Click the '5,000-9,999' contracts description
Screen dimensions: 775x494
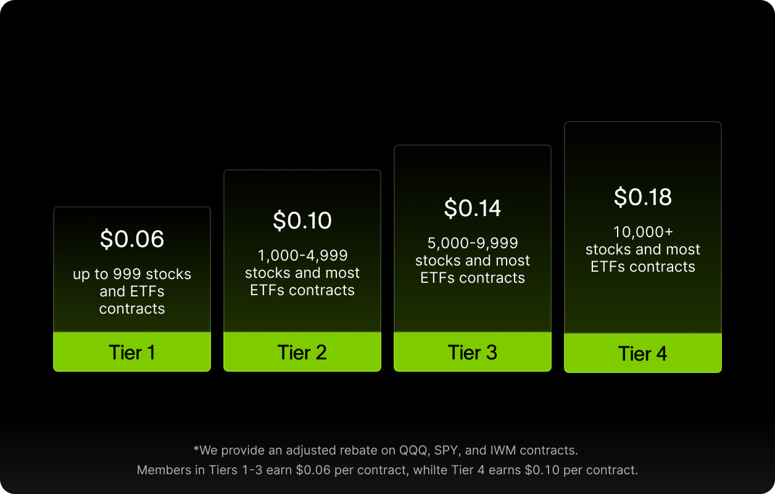473,261
